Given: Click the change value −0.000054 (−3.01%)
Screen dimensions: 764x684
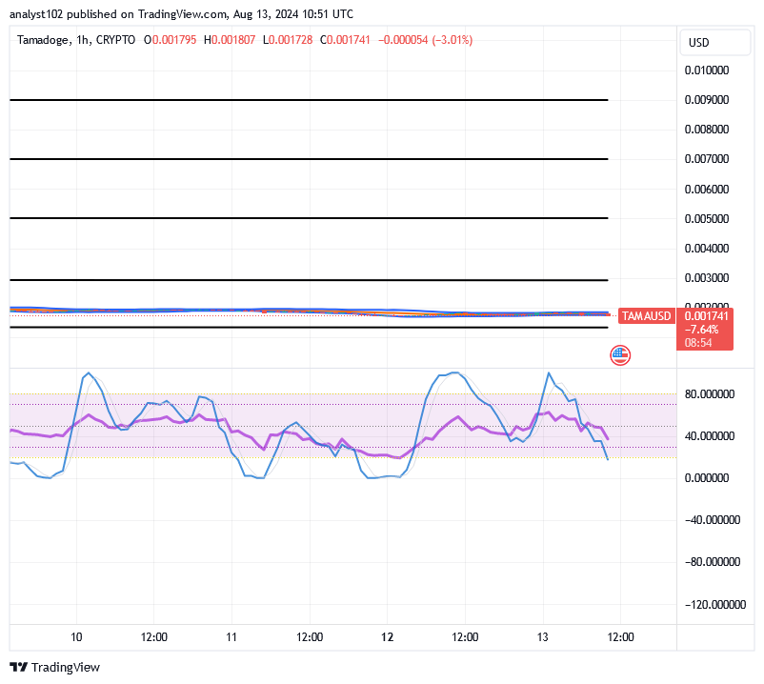Looking at the screenshot, I should coord(426,40).
